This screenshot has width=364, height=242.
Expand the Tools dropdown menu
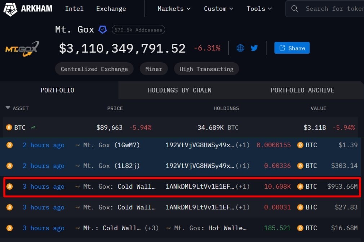point(259,9)
